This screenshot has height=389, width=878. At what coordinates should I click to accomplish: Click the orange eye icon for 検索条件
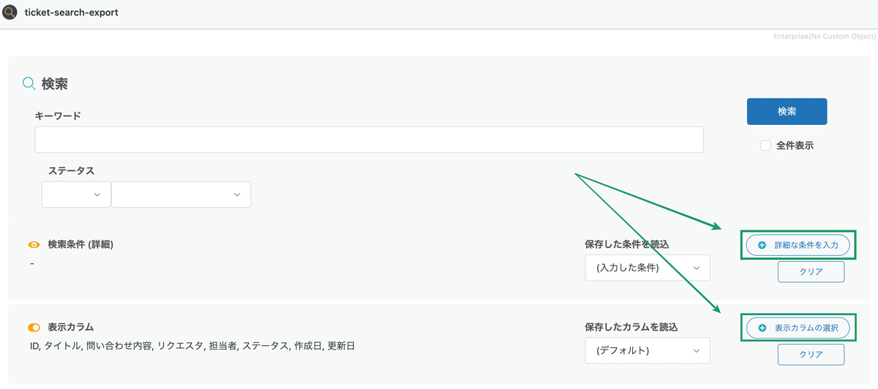(x=34, y=244)
